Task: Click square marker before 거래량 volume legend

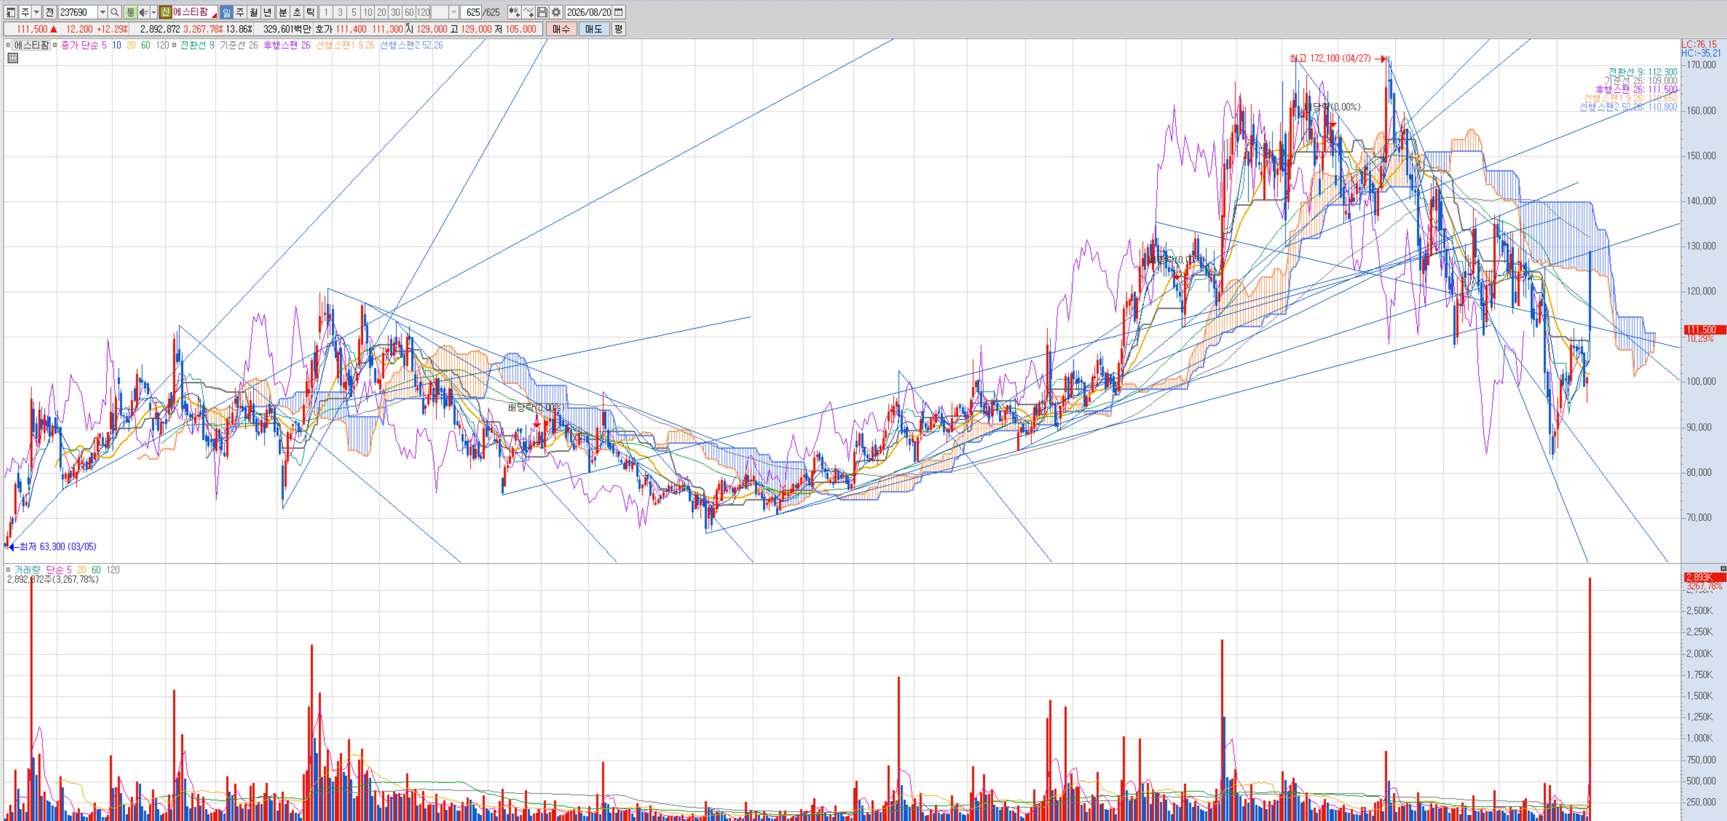Action: [8, 570]
